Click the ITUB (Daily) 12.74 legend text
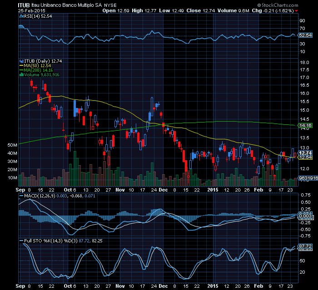This screenshot has width=318, height=290. (43, 61)
